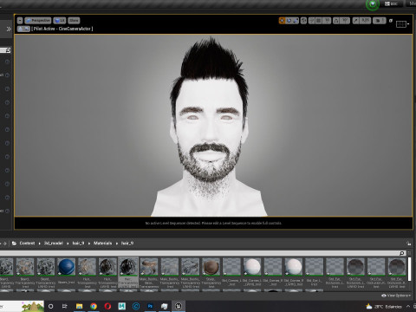Open the Show menu in viewport
The image size is (416, 312).
74,21
